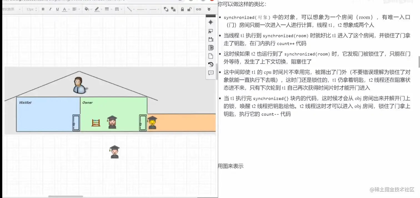This screenshot has height=198, width=420.
Task: Open the navigator compass panel
Action: click(211, 22)
